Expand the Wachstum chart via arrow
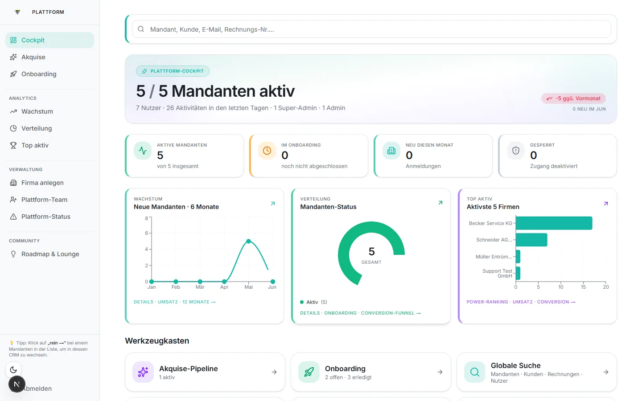642x401 pixels. (x=273, y=204)
